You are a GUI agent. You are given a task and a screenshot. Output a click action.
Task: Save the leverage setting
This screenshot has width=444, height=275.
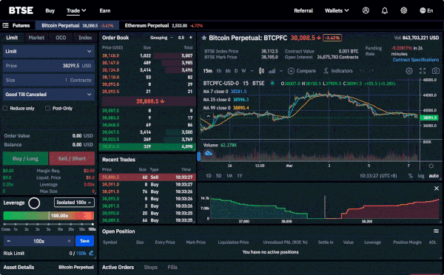(x=84, y=241)
